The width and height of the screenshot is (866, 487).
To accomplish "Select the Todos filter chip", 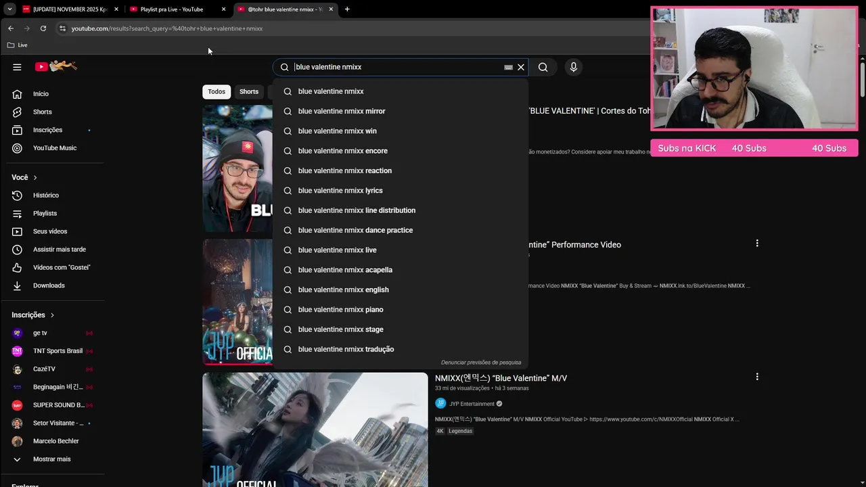I will (216, 92).
